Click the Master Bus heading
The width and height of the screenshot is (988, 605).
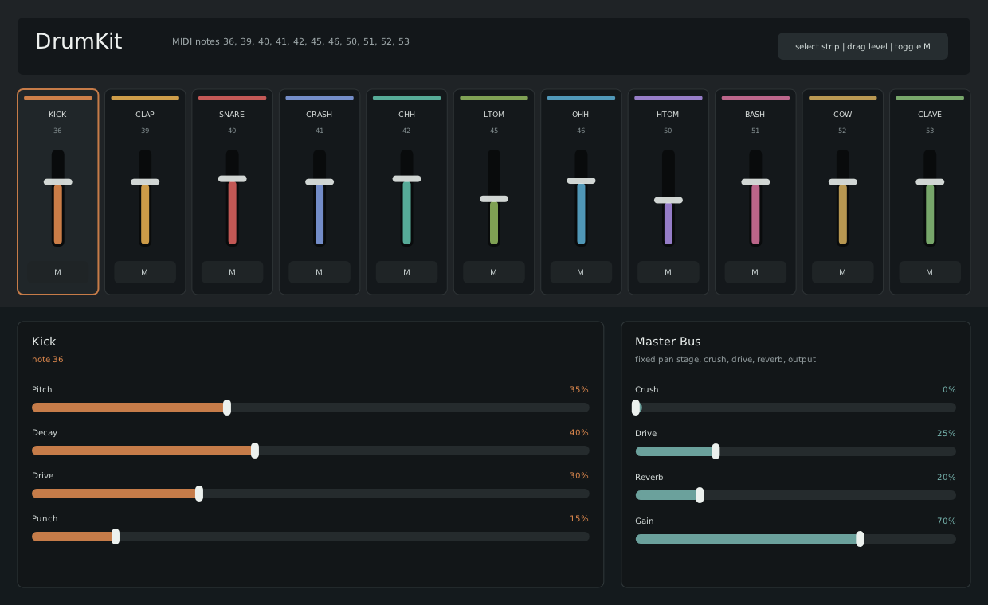(668, 342)
